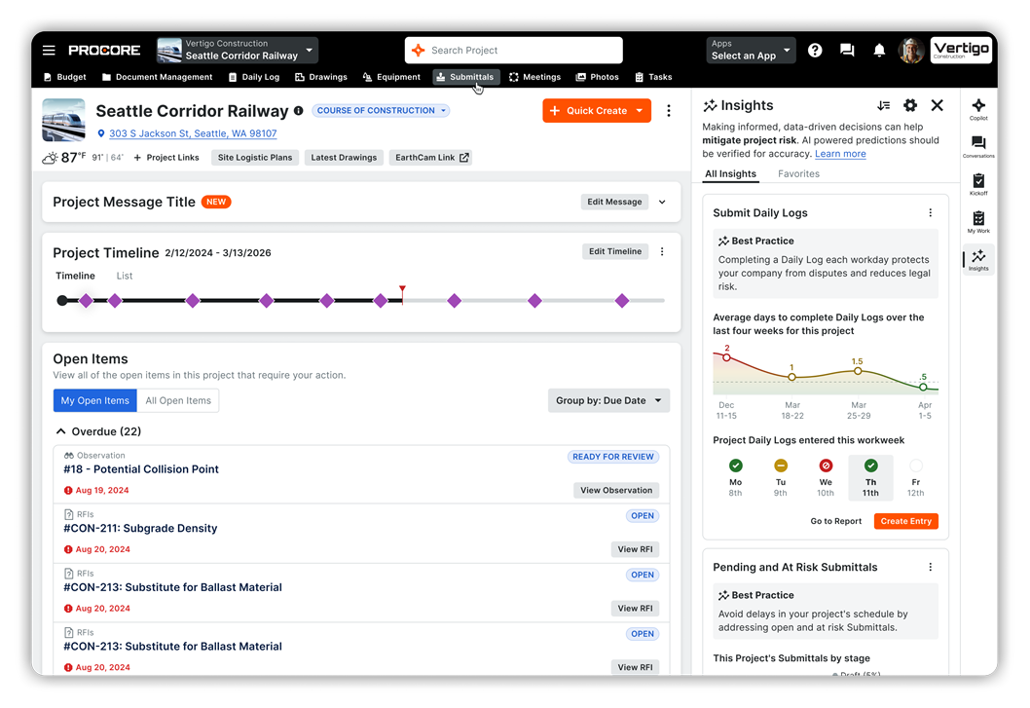Click the Vertigo company logo
1030x708 pixels.
961,50
